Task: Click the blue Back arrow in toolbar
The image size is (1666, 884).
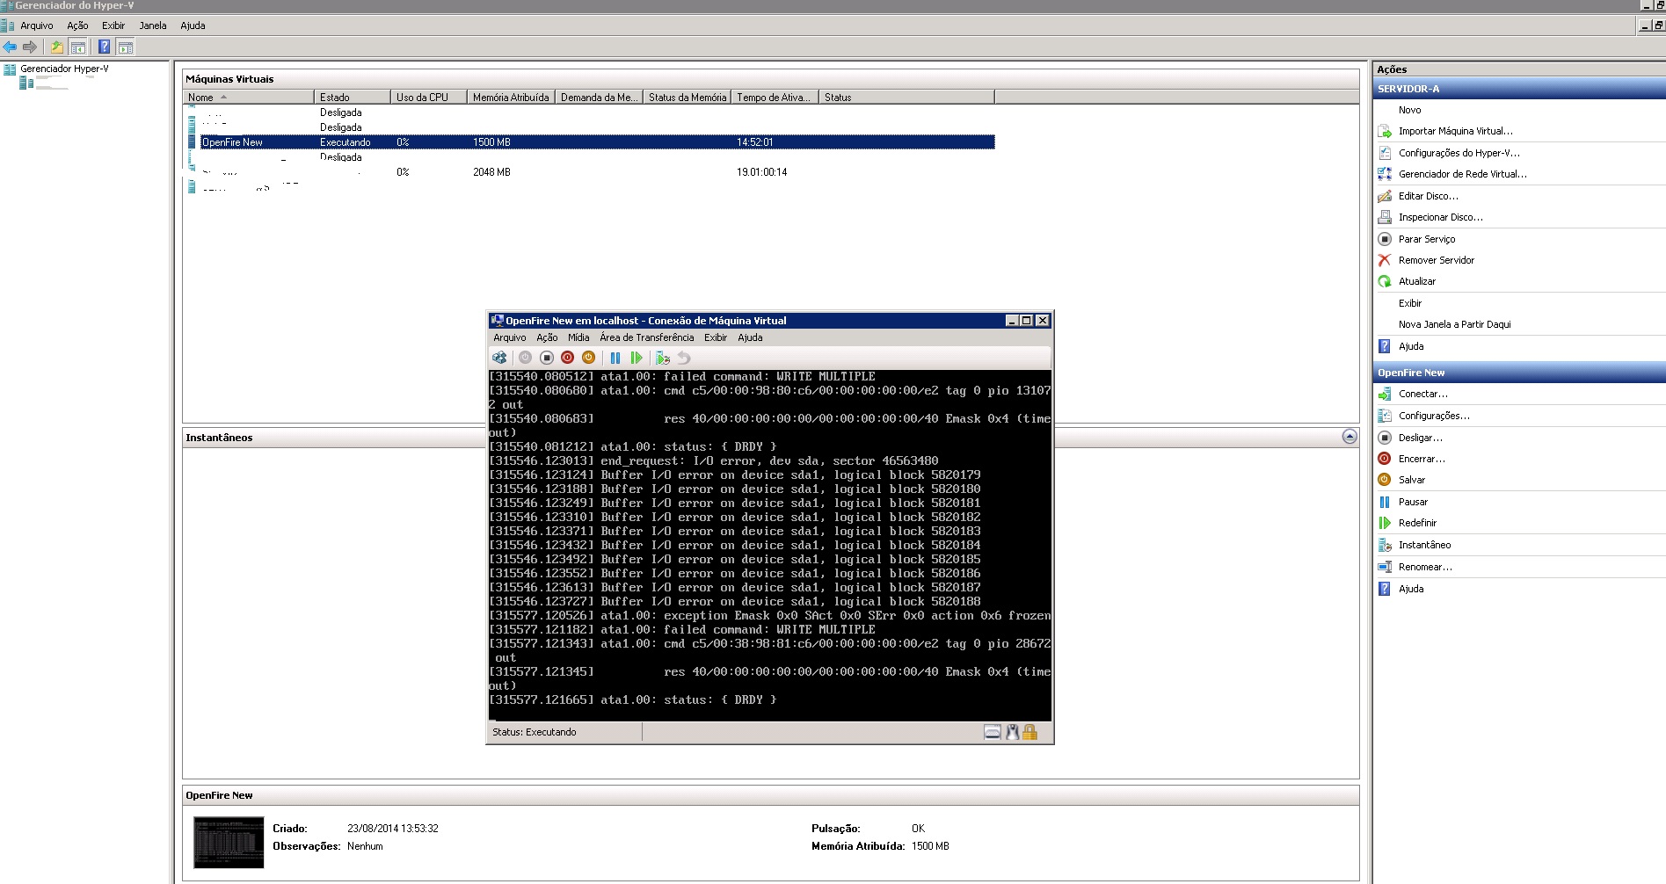Action: point(11,47)
